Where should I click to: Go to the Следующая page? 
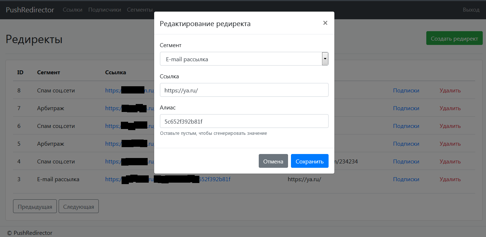(79, 207)
